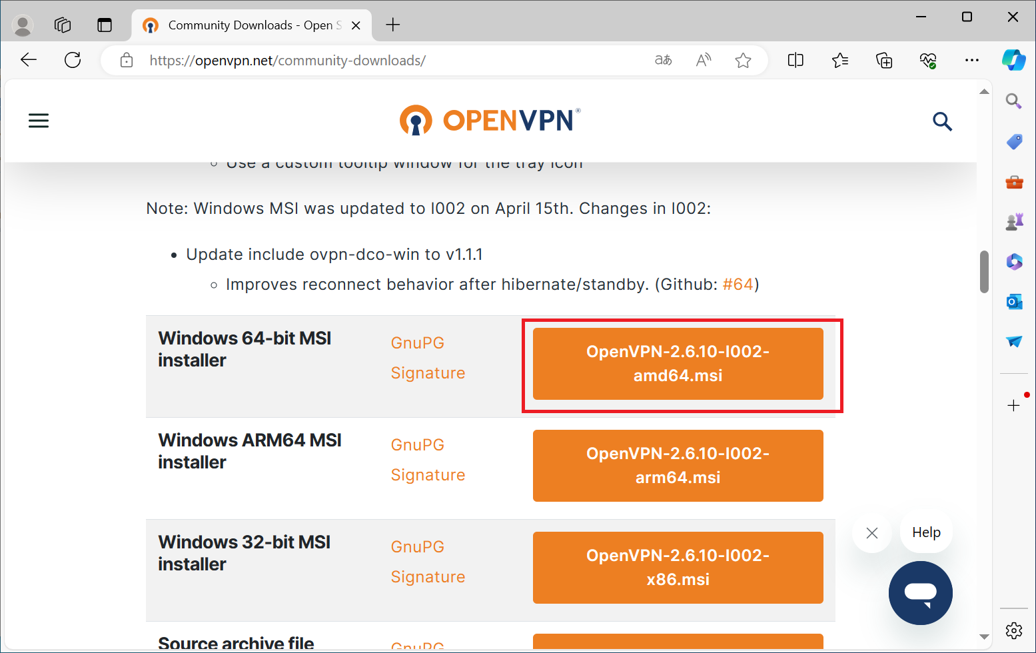
Task: Open the sidebar Microsoft 365 icon
Action: click(1014, 262)
